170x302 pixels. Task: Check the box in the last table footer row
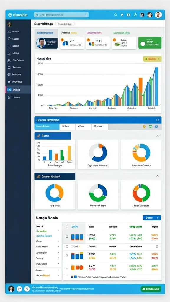(67, 277)
